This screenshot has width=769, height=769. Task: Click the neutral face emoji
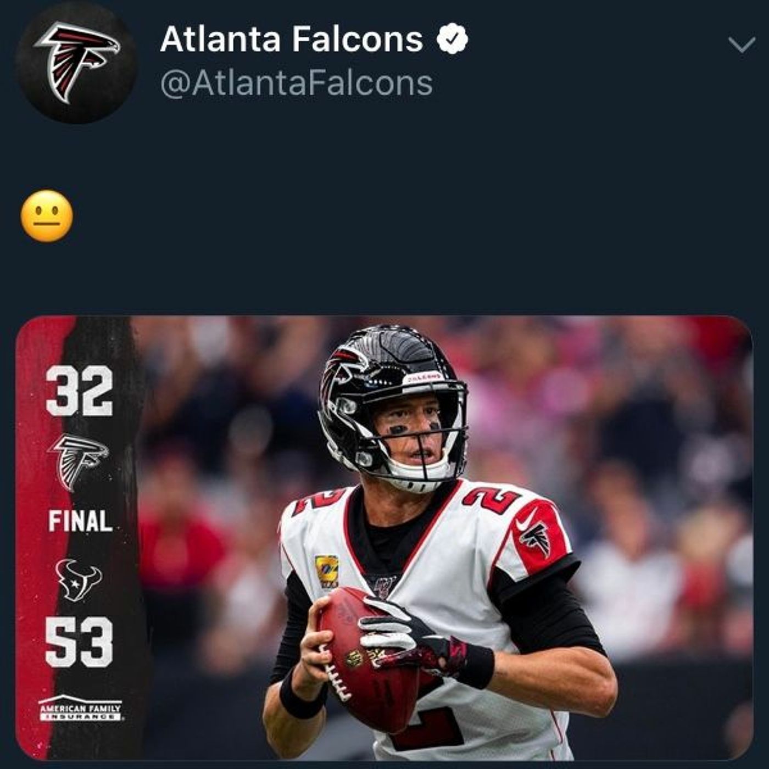(x=47, y=216)
